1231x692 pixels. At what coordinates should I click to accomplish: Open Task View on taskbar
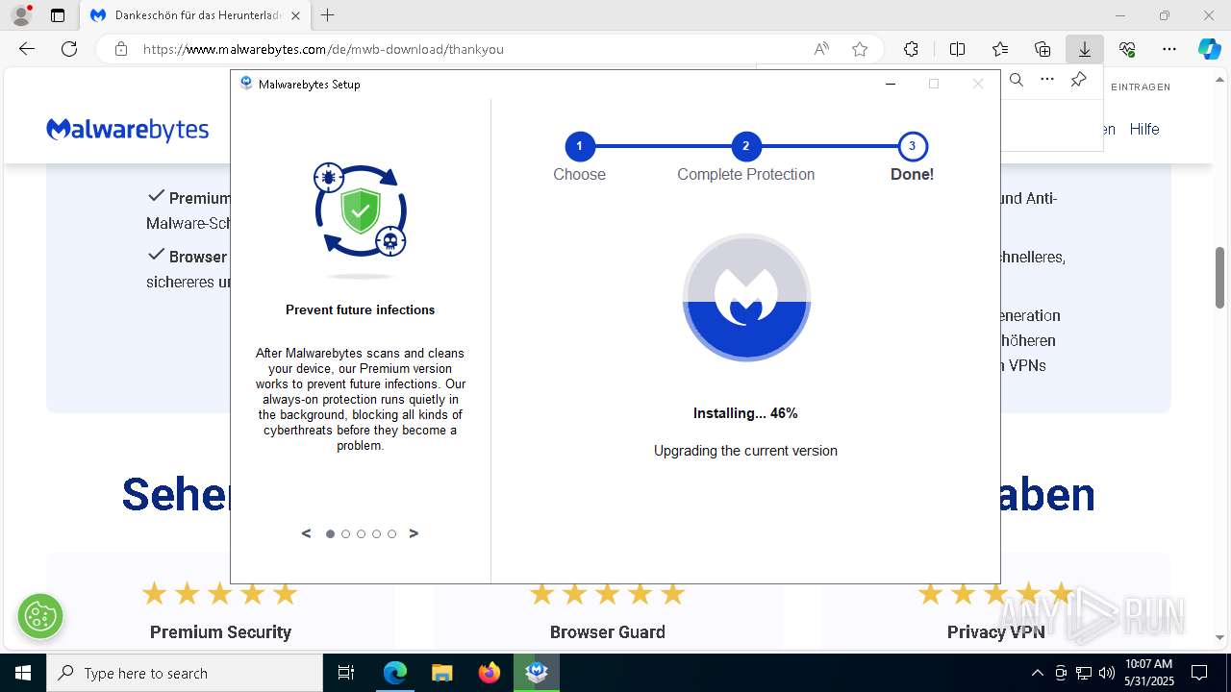(346, 673)
